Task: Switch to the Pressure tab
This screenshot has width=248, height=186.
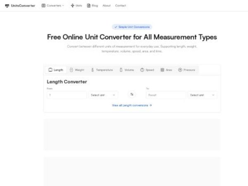Action: 187,70
